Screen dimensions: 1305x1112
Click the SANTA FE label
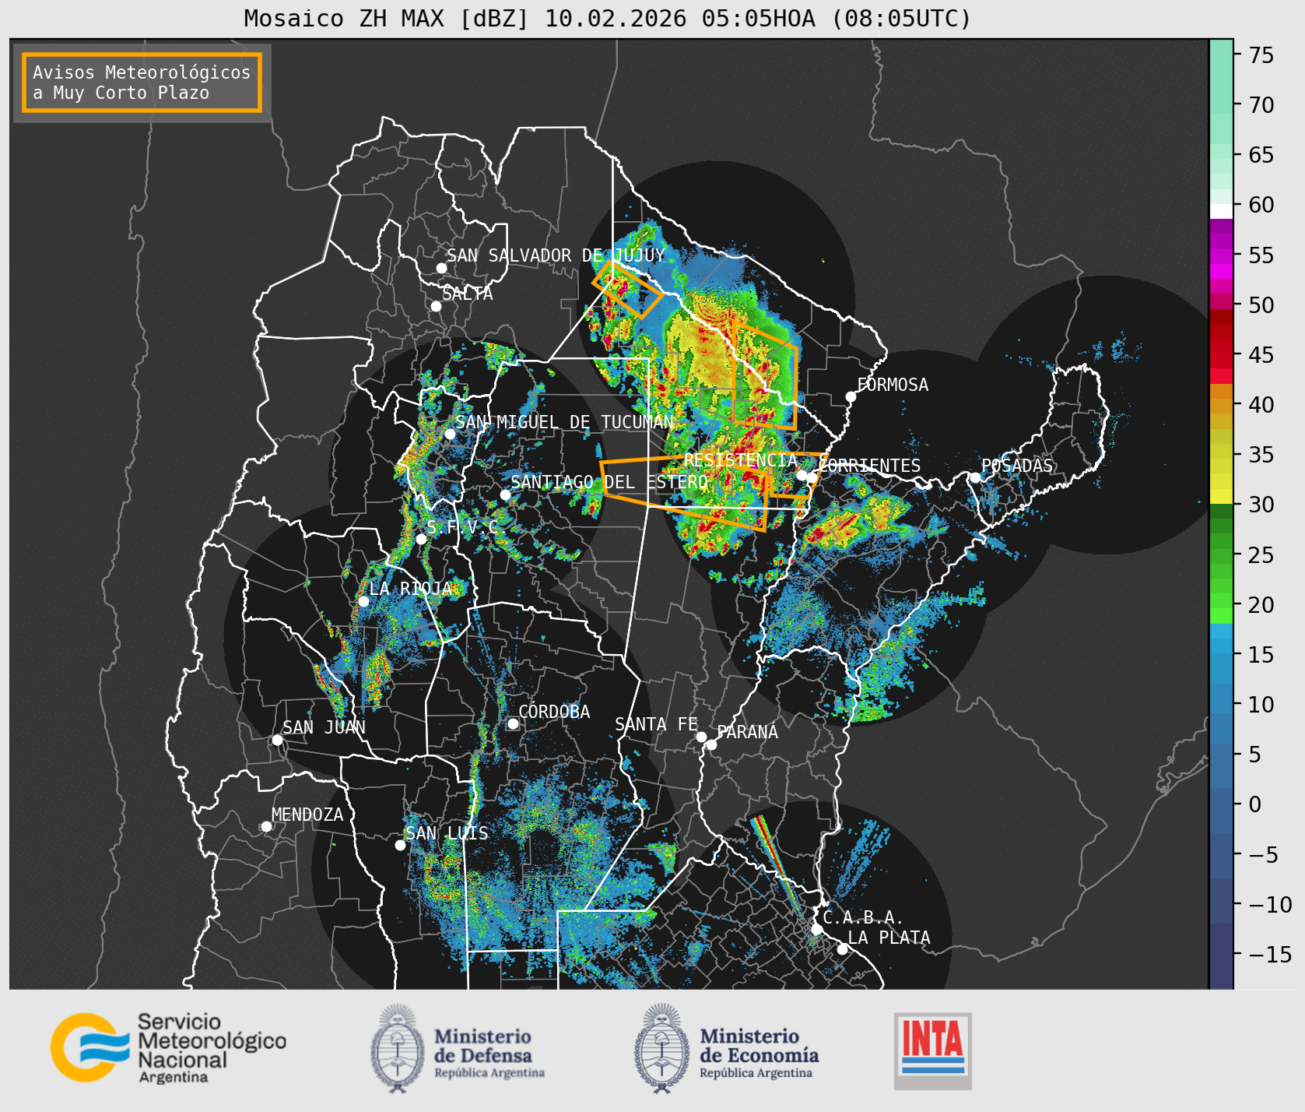[x=656, y=724]
